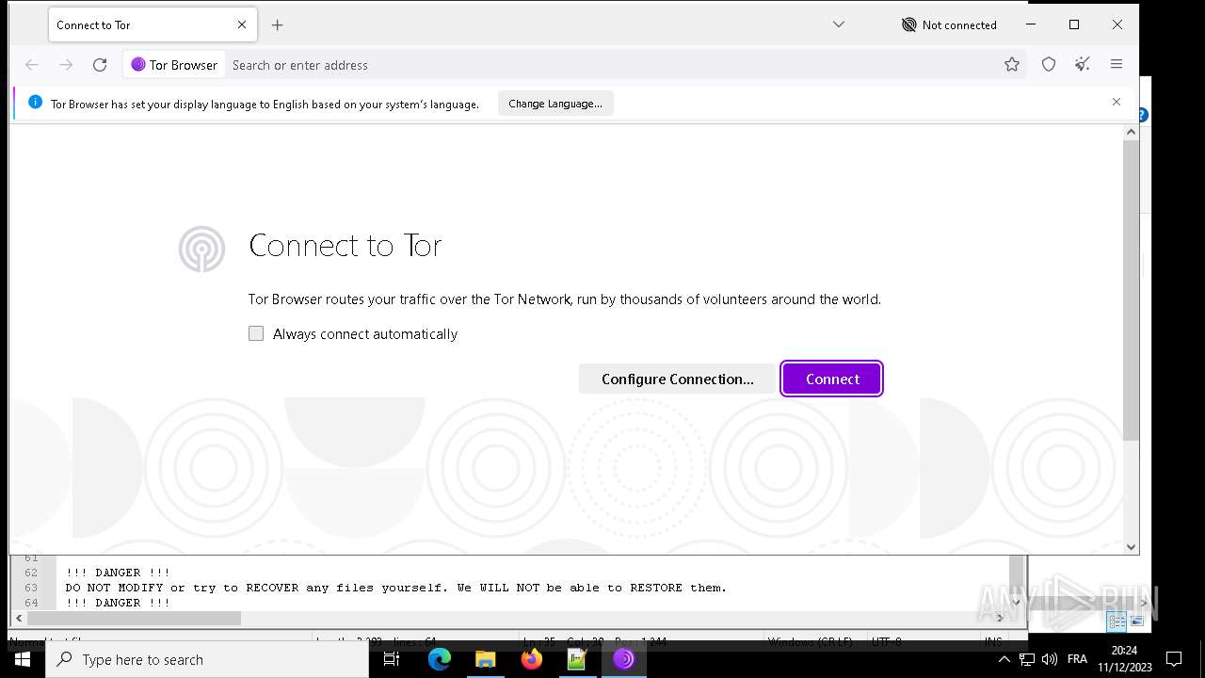Open the Windows Start menu
Image resolution: width=1205 pixels, height=678 pixels.
[23, 659]
